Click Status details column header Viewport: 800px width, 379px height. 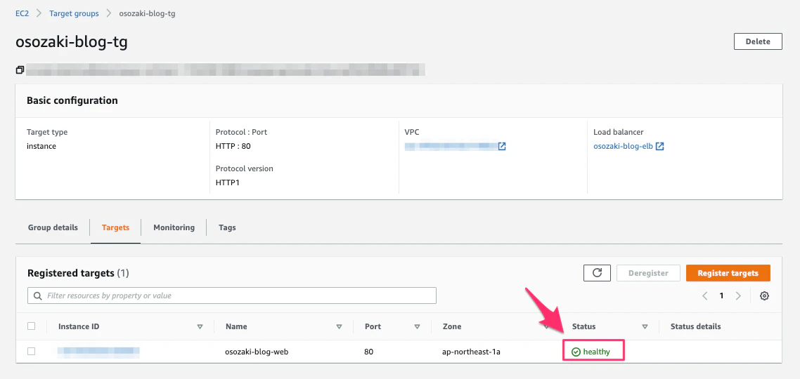(695, 326)
